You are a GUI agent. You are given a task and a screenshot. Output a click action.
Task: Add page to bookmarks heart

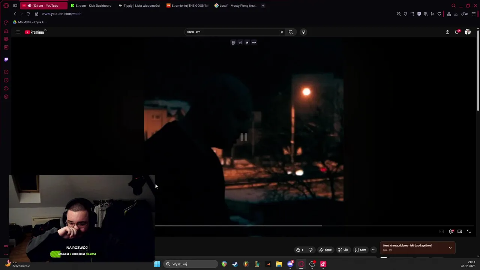click(439, 14)
